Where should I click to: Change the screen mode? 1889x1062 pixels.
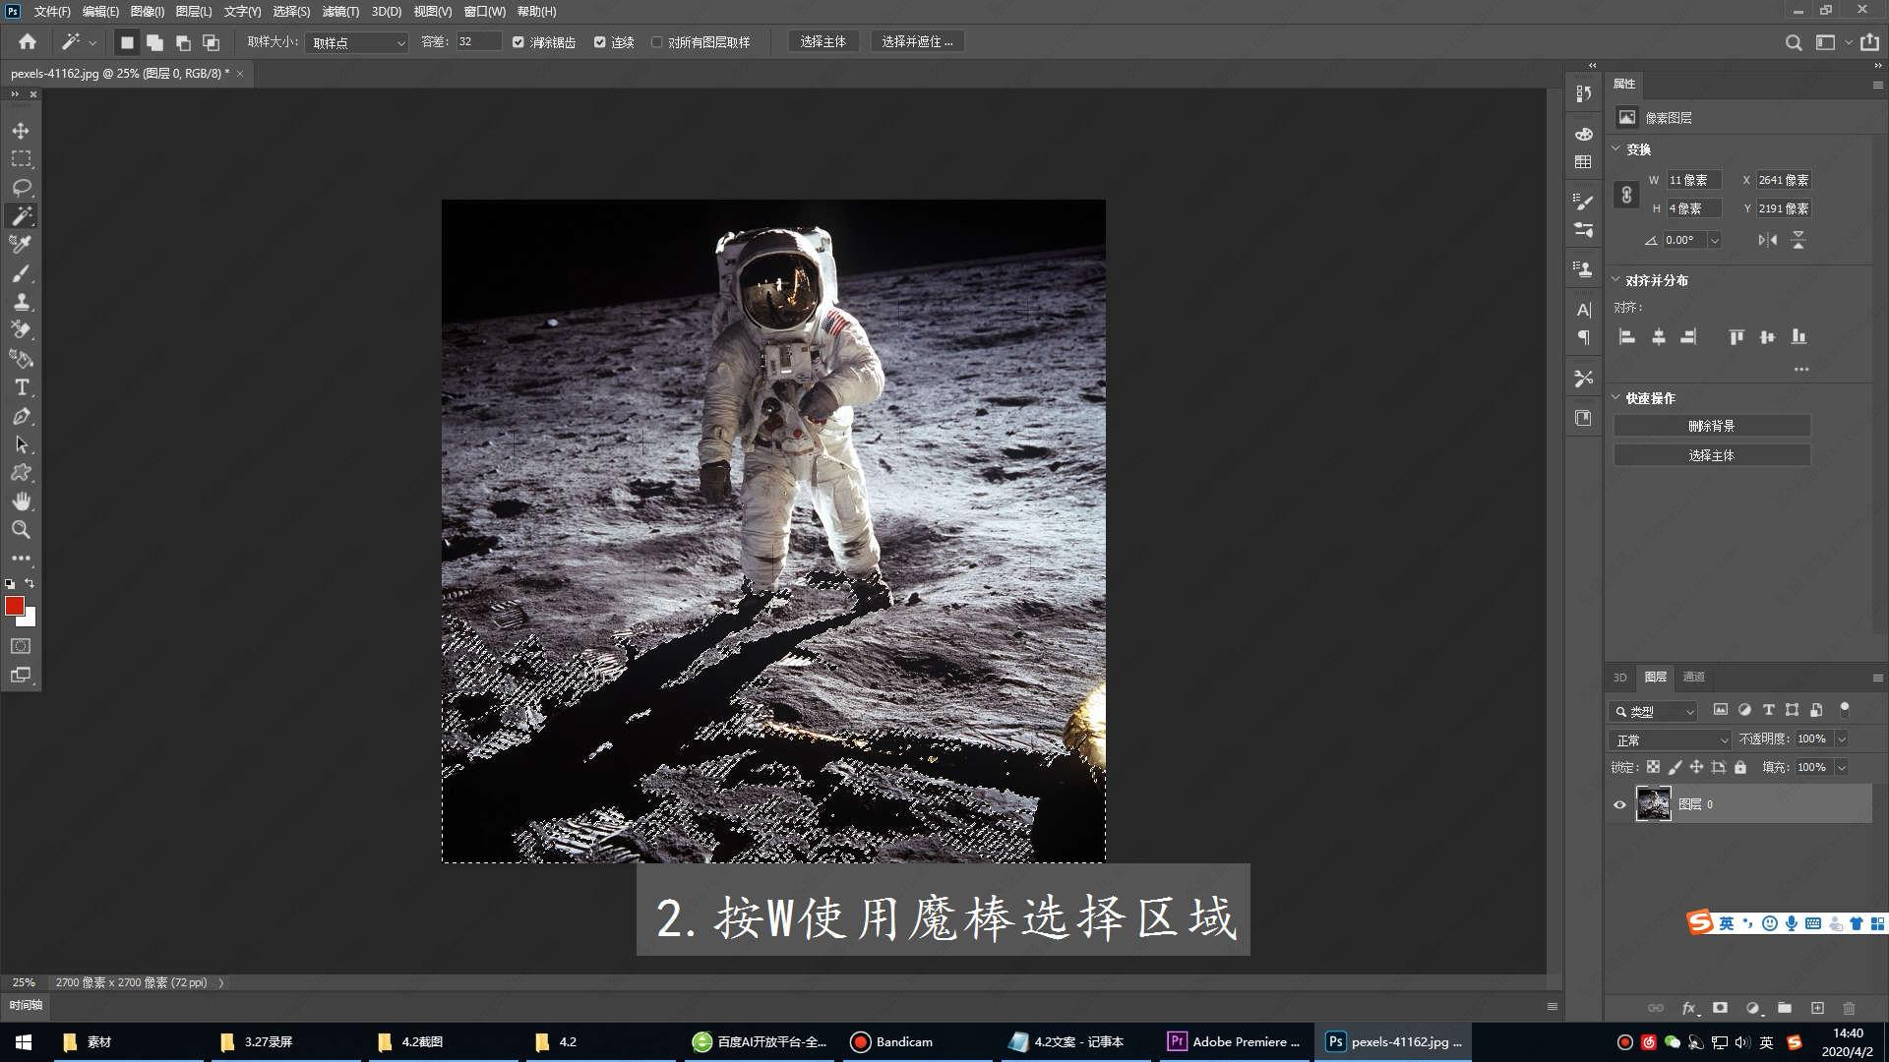[x=21, y=675]
